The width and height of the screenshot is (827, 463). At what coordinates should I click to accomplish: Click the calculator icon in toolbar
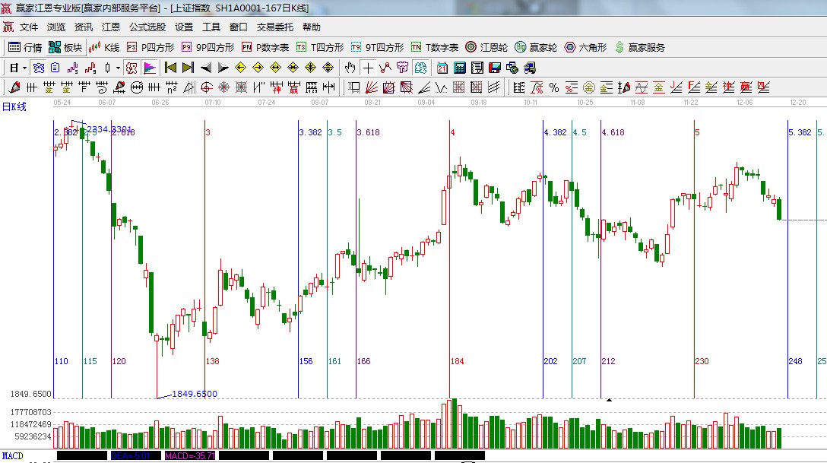tap(459, 68)
